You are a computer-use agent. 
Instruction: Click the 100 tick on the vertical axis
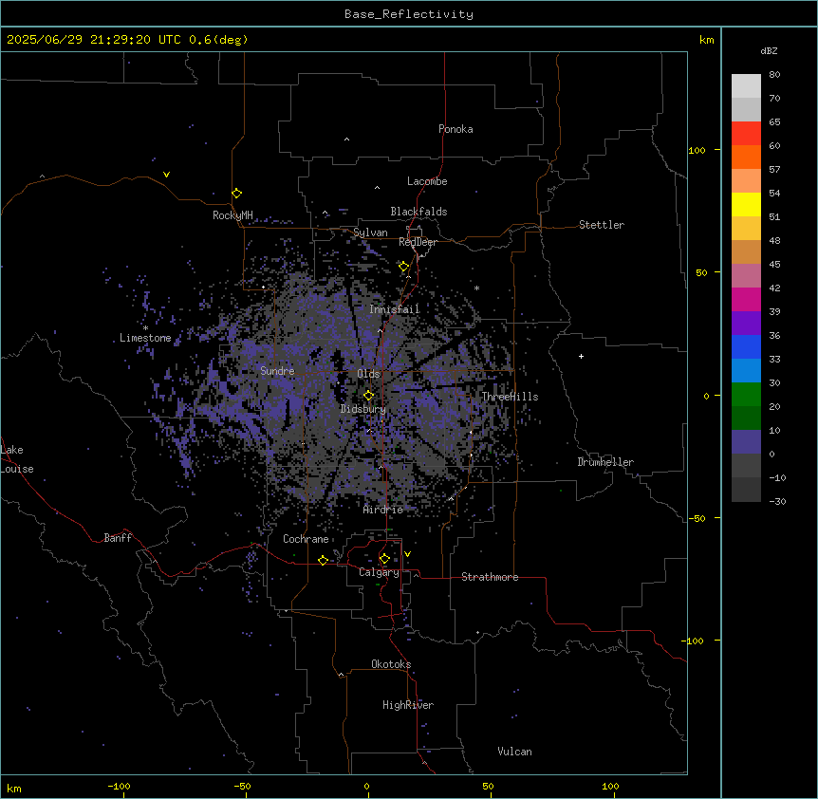(697, 151)
